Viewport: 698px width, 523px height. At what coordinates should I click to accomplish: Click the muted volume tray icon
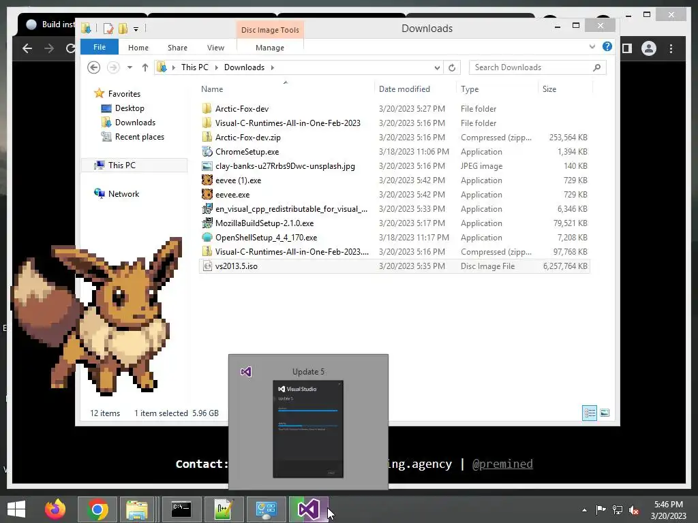coord(634,510)
